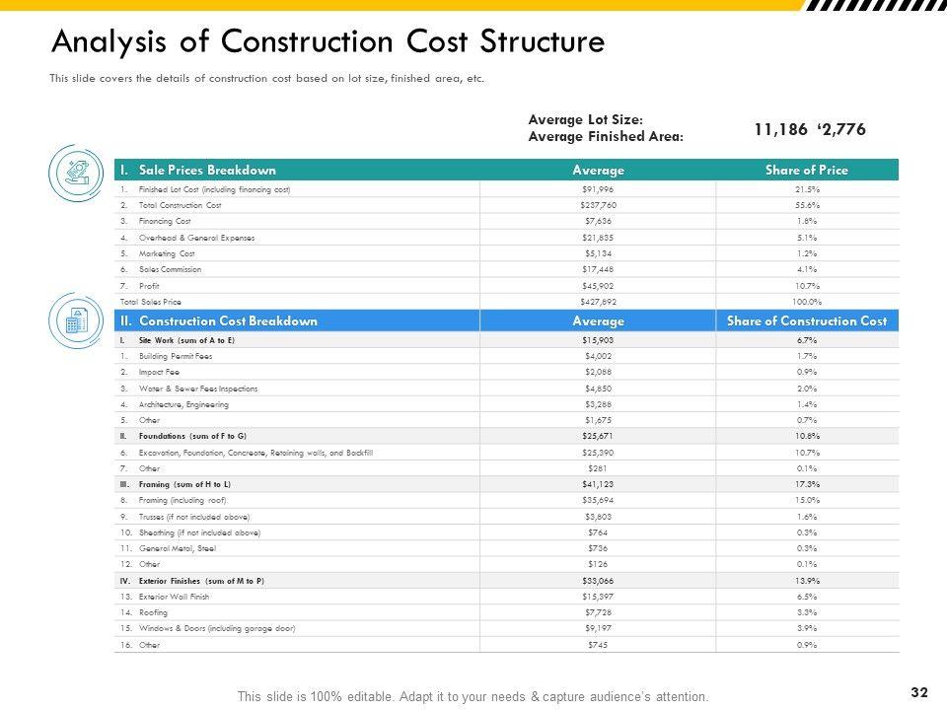This screenshot has width=947, height=710.
Task: Click the Total Sales Price row label
Action: point(150,301)
